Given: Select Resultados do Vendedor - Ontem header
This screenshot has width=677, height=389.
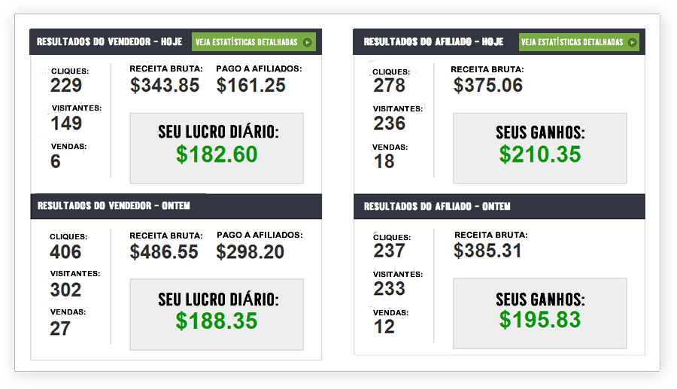Looking at the screenshot, I should [113, 206].
